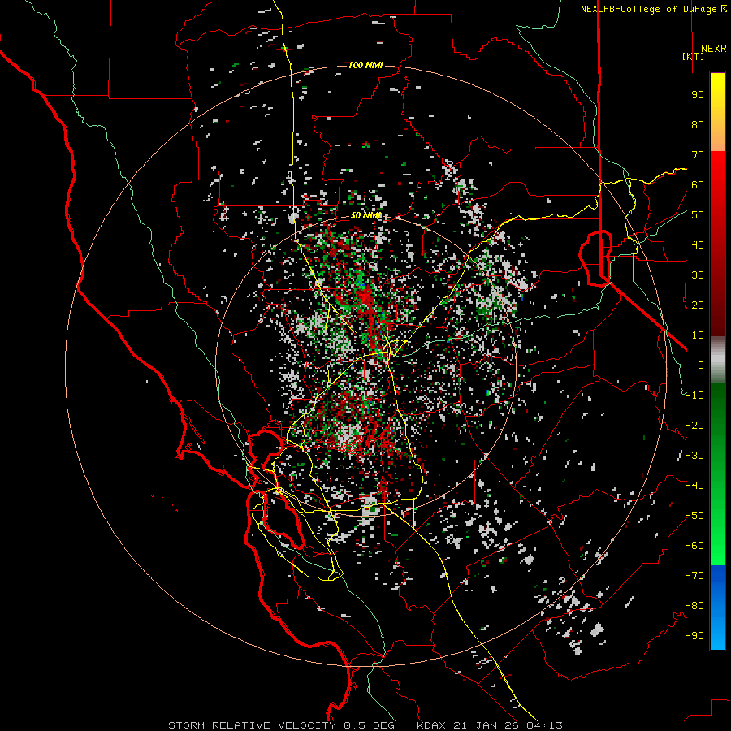
Task: Click the -30 value on velocity scale
Action: 694,456
